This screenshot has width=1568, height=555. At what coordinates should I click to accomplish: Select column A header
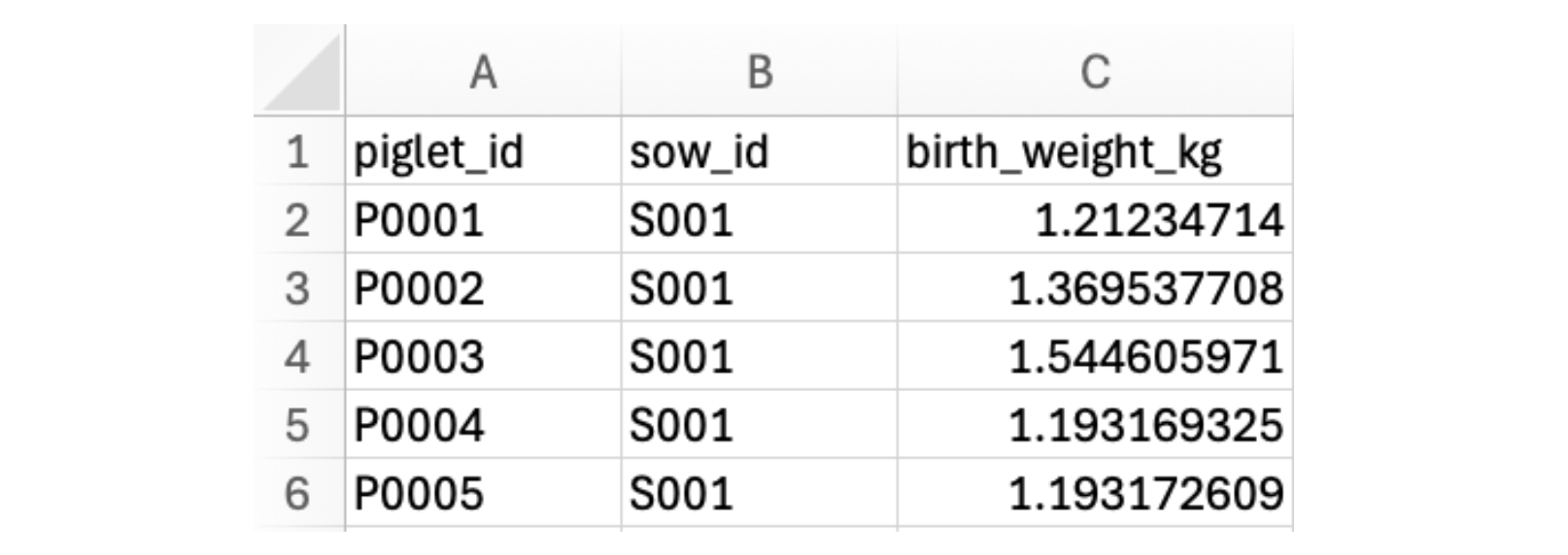click(483, 73)
